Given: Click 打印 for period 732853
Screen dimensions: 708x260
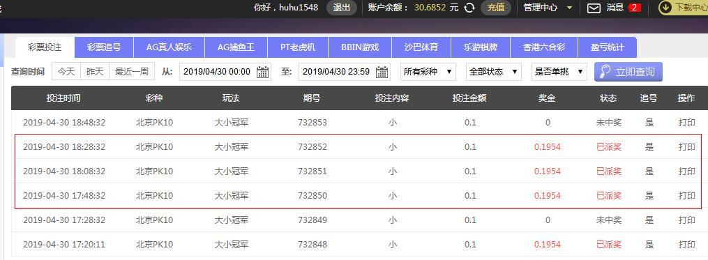Looking at the screenshot, I should point(687,122).
